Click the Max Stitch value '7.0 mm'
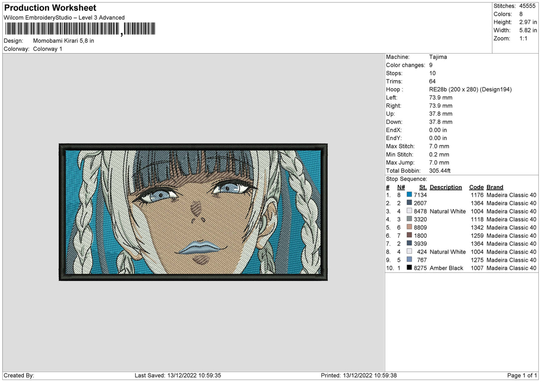Image resolution: width=541 pixels, height=382 pixels. coord(440,146)
